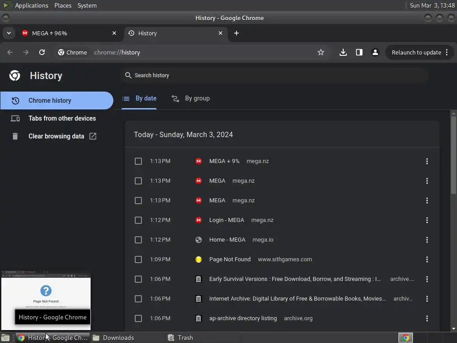The width and height of the screenshot is (457, 343).
Task: Open the Early Survival Versions link
Action: pyautogui.click(x=295, y=279)
